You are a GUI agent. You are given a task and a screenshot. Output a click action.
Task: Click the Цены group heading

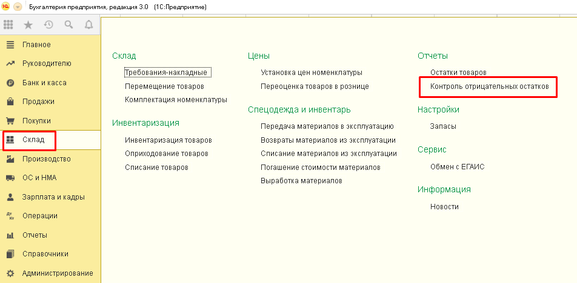[259, 56]
